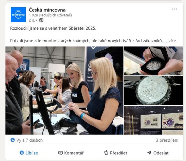The width and height of the screenshot is (186, 161).
Task: Click the Přesdílet button label
Action: (118, 153)
